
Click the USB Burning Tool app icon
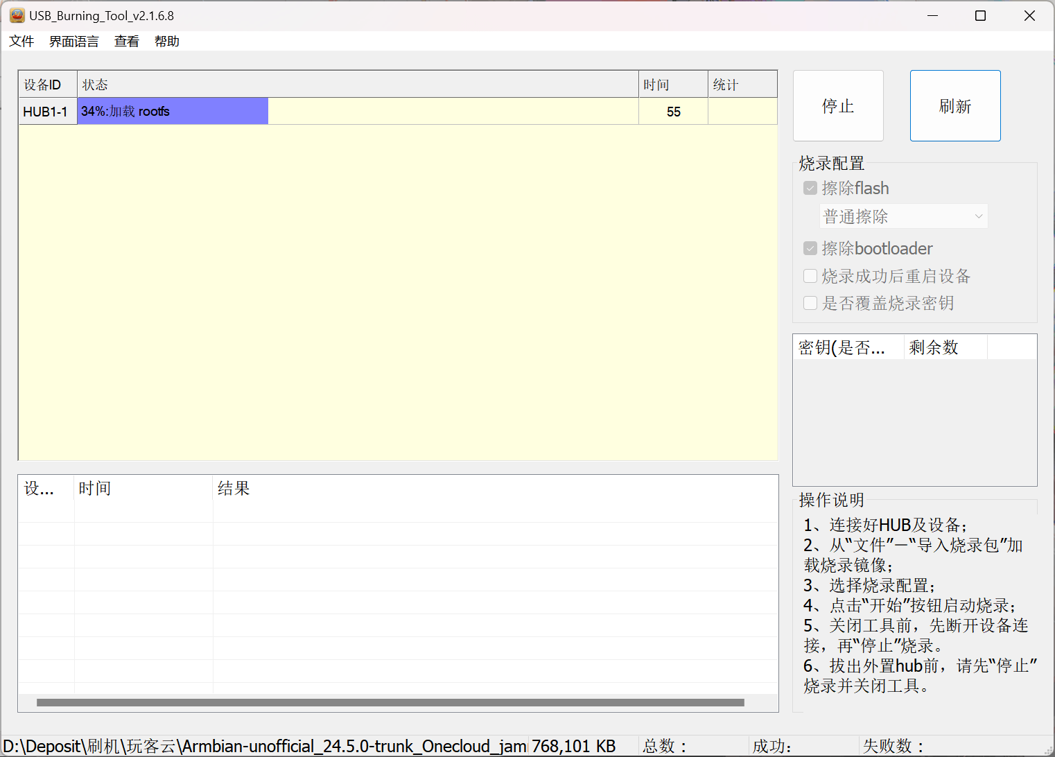click(x=17, y=15)
